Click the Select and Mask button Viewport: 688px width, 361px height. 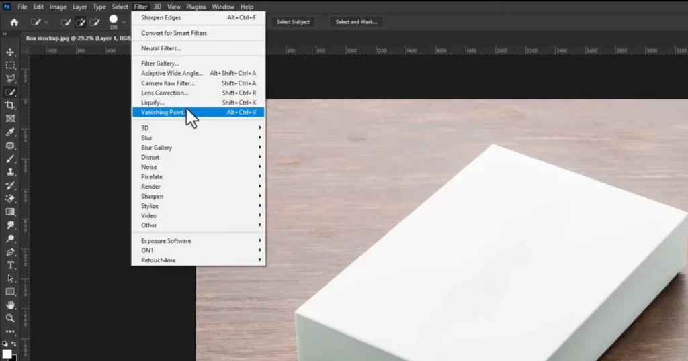356,22
